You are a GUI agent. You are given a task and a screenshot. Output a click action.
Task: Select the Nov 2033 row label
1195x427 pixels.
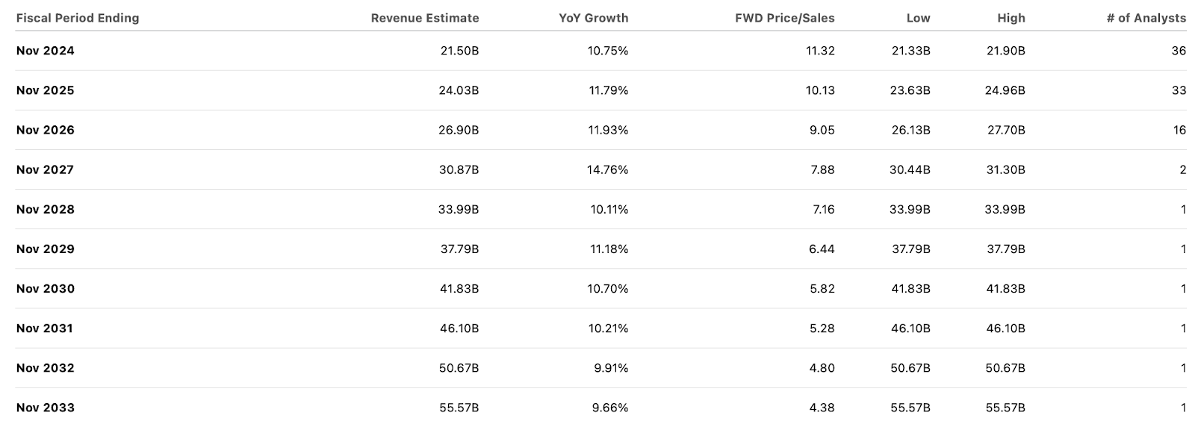coord(46,408)
